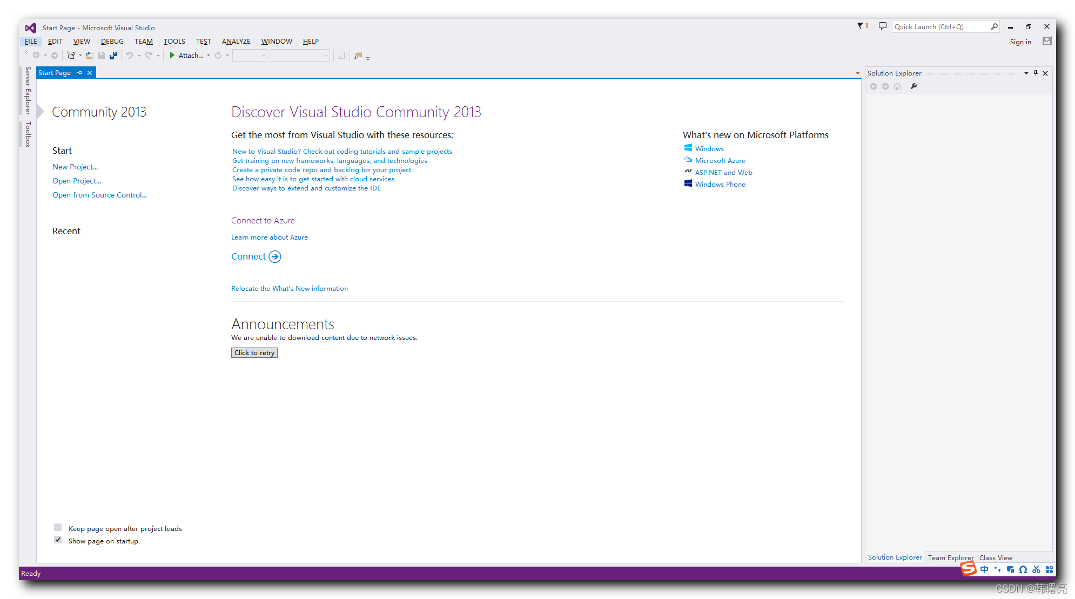Click Solution Explorer Home icon
Screen dimensions: 1075x599
(897, 86)
